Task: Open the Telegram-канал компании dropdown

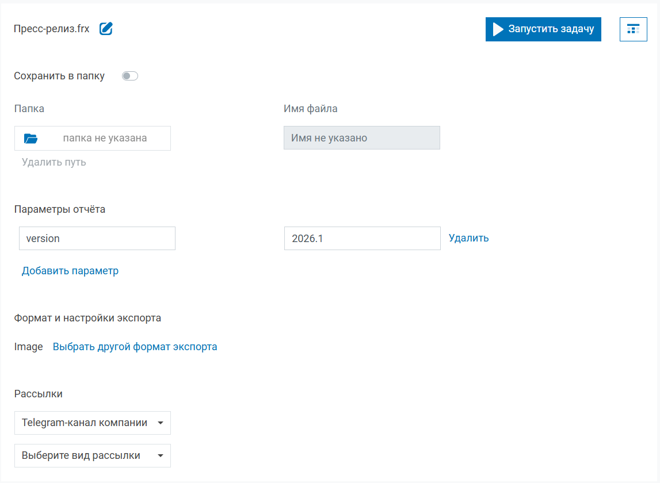Action: (x=92, y=423)
